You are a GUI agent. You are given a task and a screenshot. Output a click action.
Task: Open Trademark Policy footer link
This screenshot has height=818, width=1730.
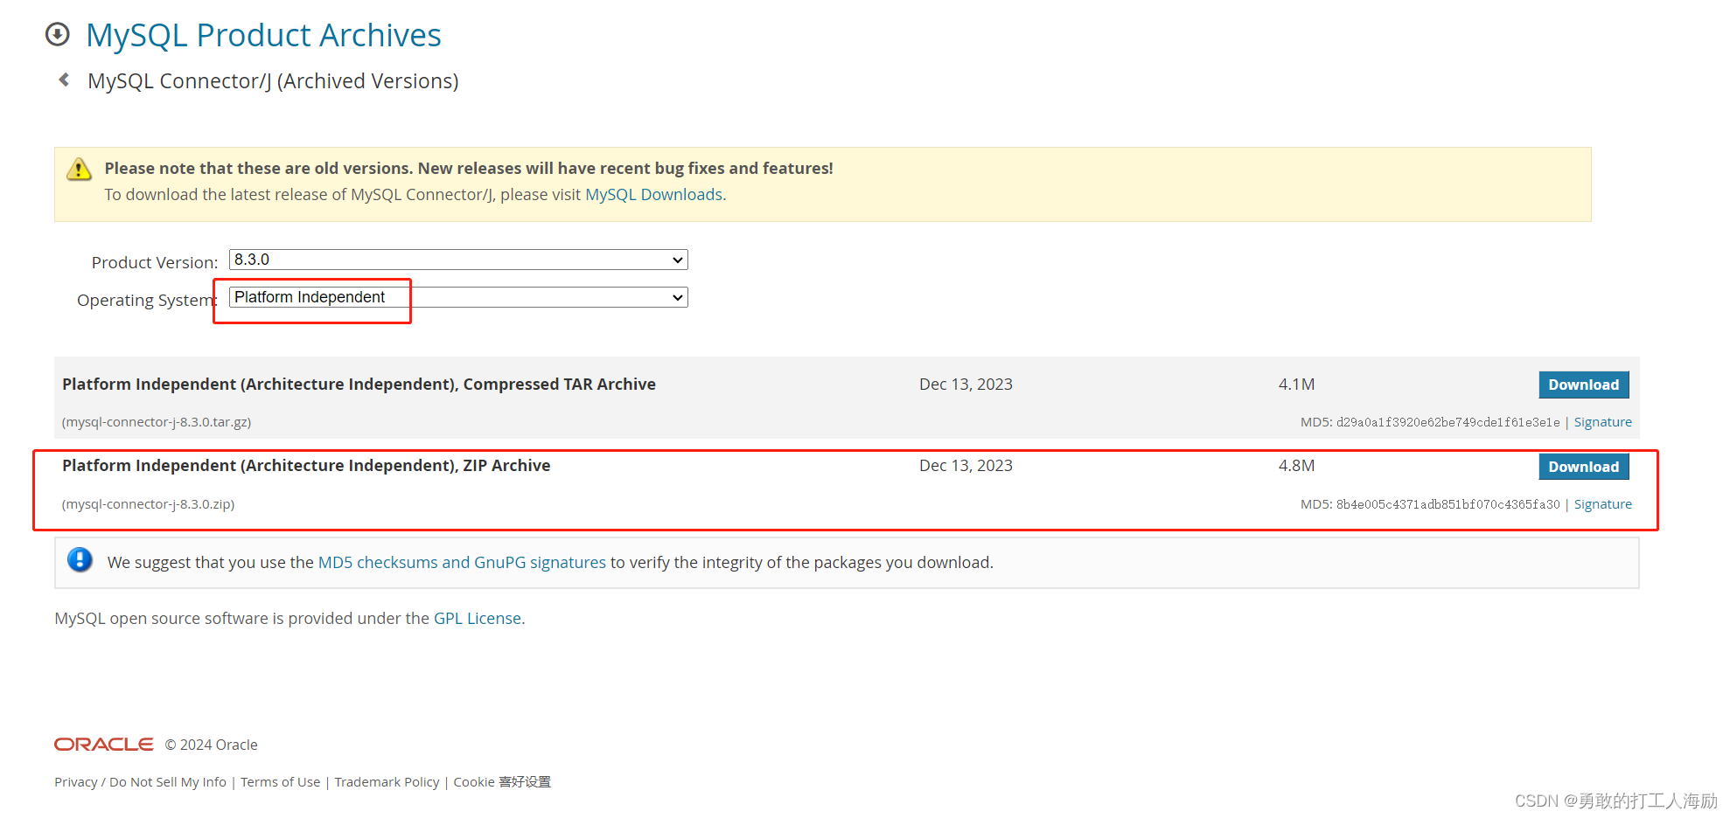click(387, 782)
